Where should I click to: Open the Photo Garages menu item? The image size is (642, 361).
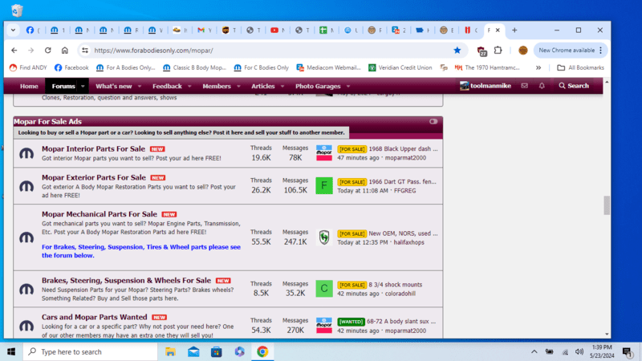[x=317, y=86]
